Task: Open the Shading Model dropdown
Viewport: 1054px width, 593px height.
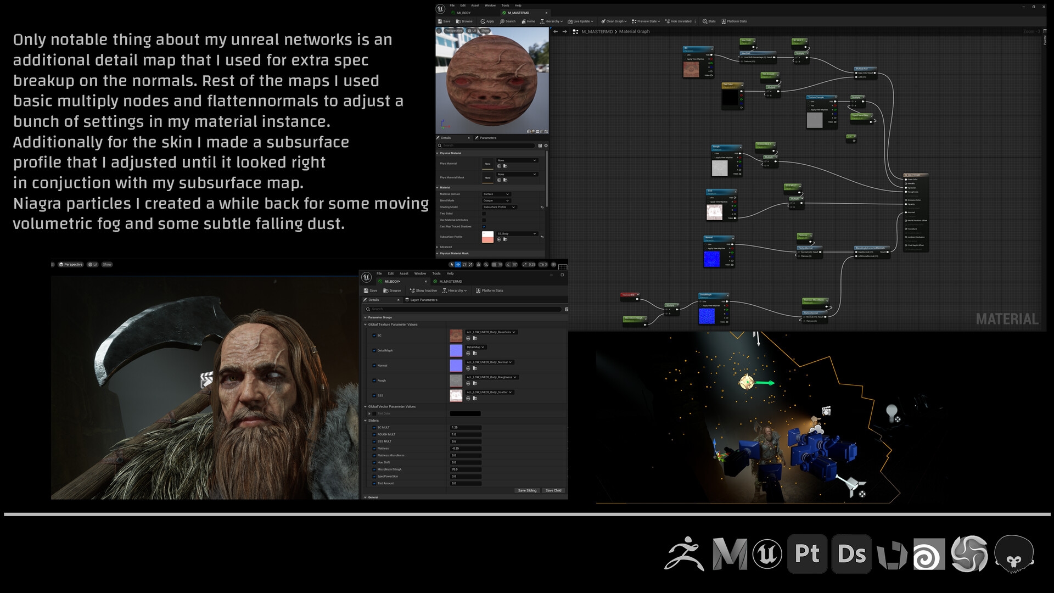Action: point(500,207)
